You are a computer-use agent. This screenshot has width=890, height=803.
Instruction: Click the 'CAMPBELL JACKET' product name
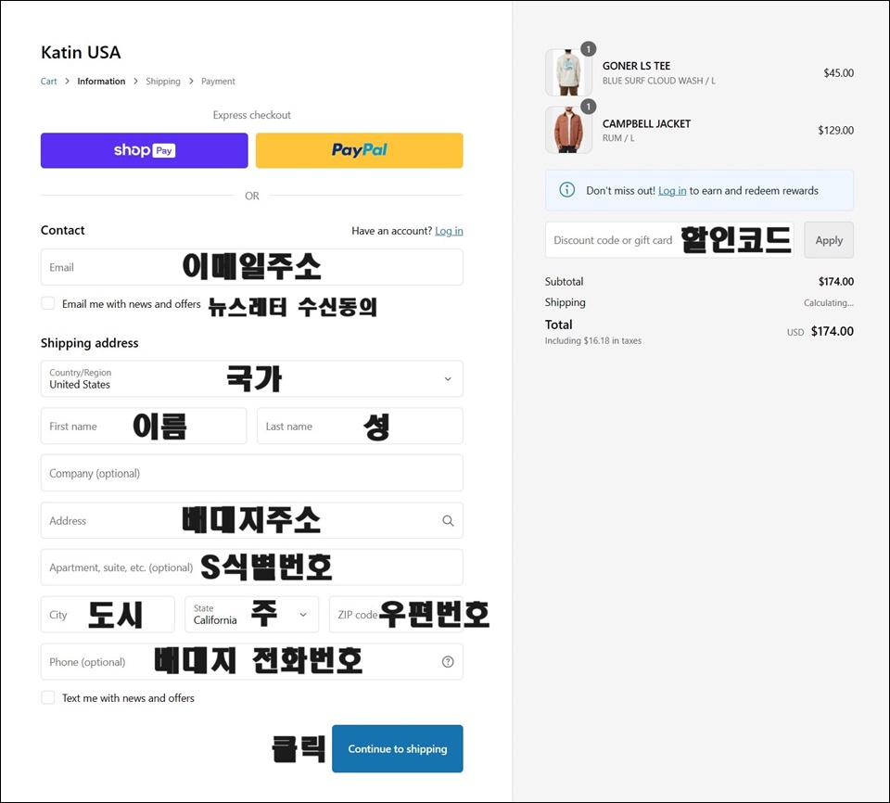pos(646,124)
